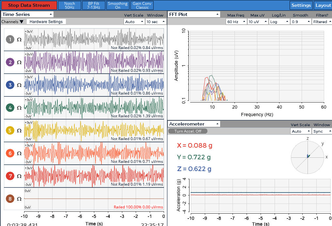Open Hardware Settings panel
This screenshot has height=226, width=332.
[46, 22]
